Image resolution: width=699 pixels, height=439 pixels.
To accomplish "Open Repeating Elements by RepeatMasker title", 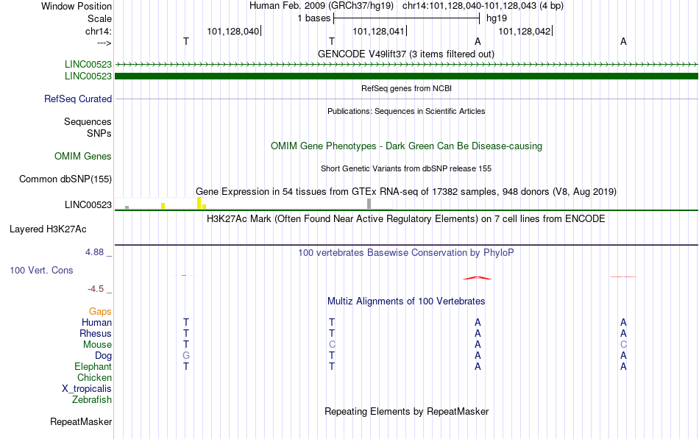I will coord(406,411).
